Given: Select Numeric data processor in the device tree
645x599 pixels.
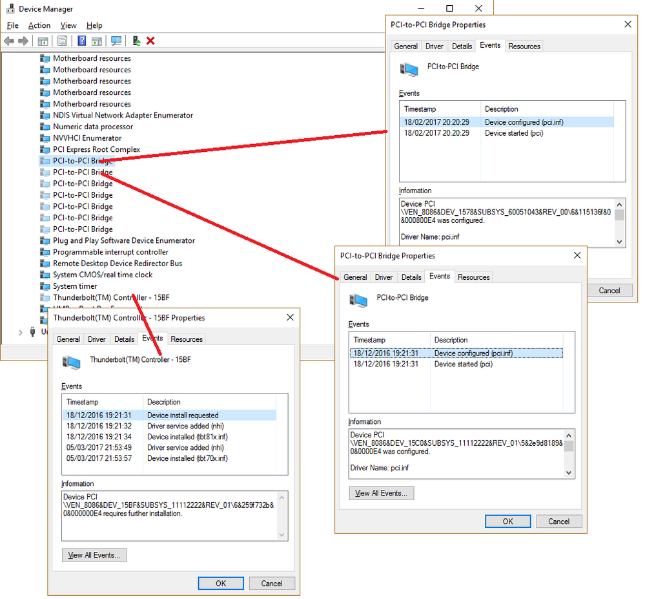Looking at the screenshot, I should pyautogui.click(x=93, y=127).
